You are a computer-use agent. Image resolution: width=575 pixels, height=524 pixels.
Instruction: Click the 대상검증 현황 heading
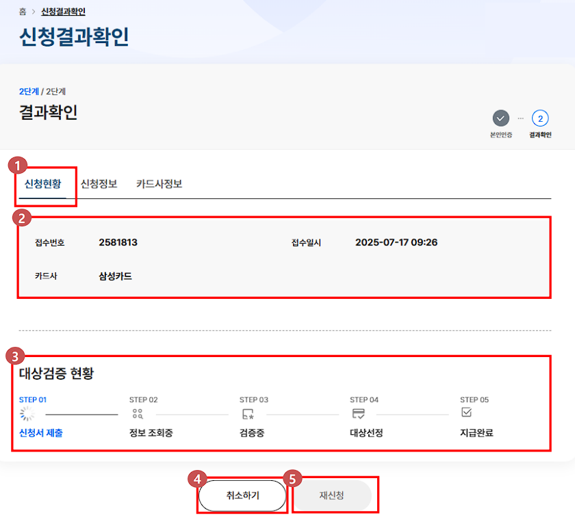pos(56,374)
